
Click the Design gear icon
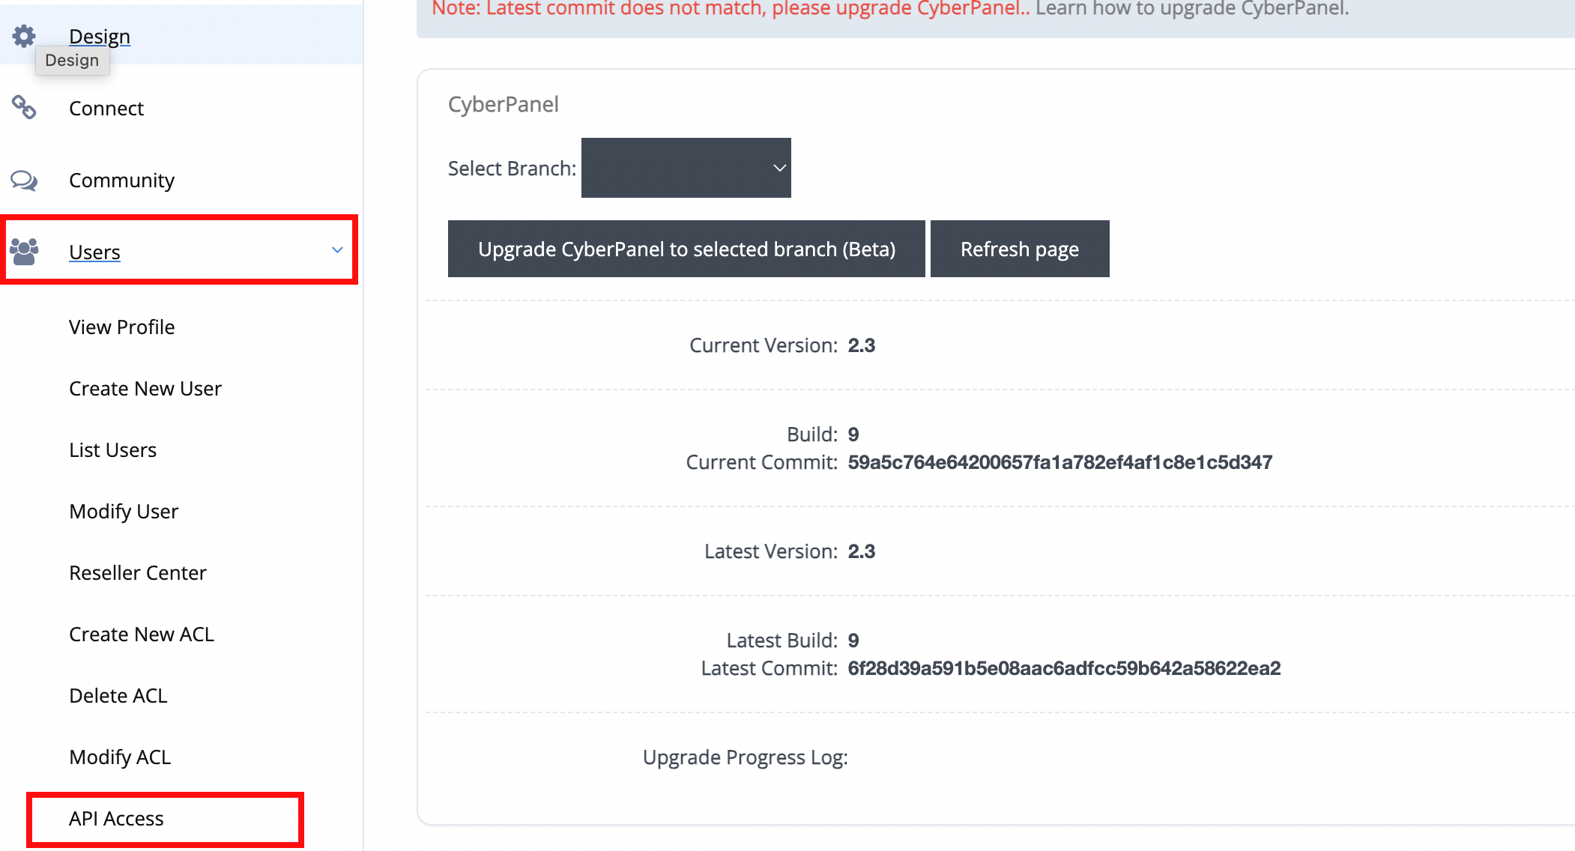point(24,35)
